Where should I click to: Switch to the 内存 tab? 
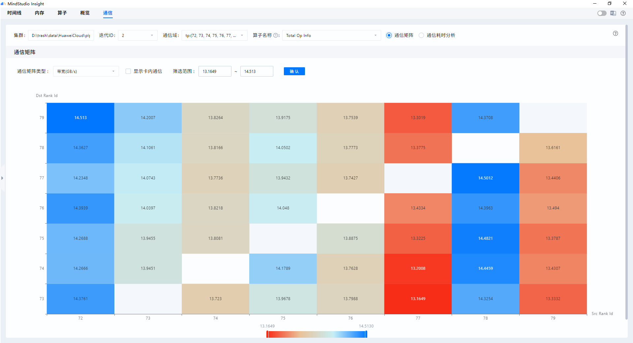[39, 13]
